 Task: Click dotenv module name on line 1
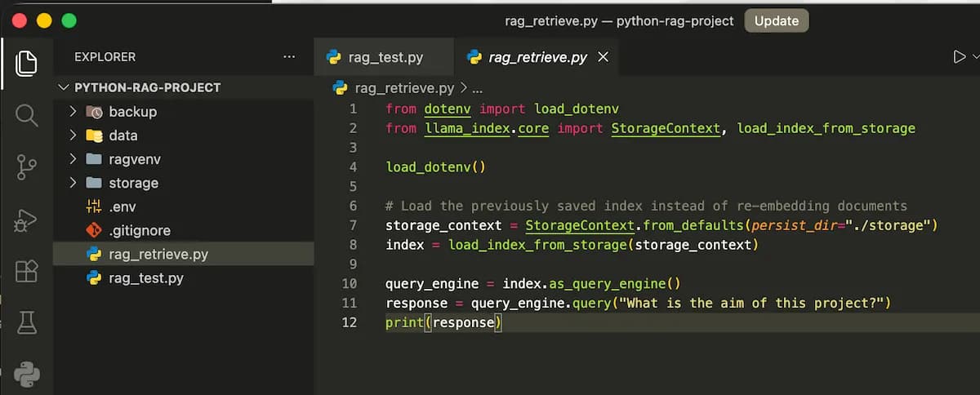tap(448, 109)
